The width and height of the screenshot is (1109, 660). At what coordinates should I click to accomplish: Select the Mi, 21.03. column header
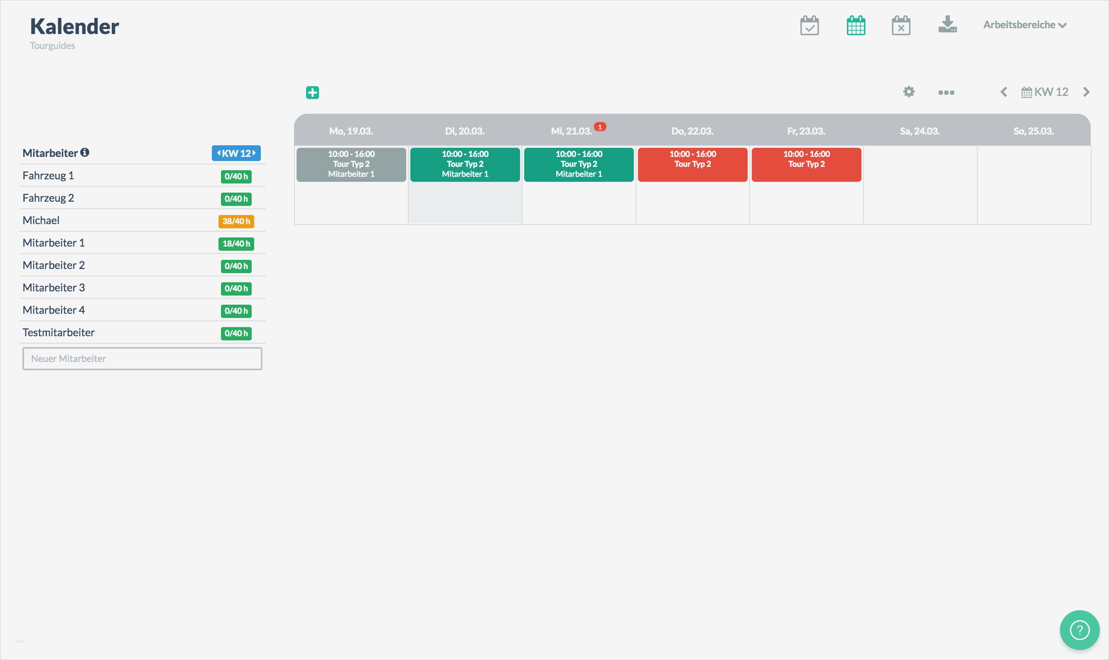coord(571,131)
